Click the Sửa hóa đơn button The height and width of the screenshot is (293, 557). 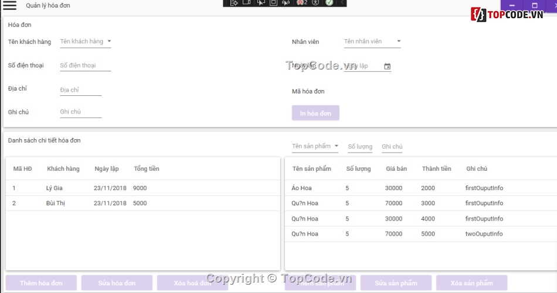point(117,283)
